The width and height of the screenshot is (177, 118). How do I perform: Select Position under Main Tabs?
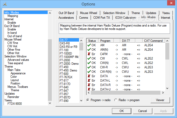tap(15, 83)
